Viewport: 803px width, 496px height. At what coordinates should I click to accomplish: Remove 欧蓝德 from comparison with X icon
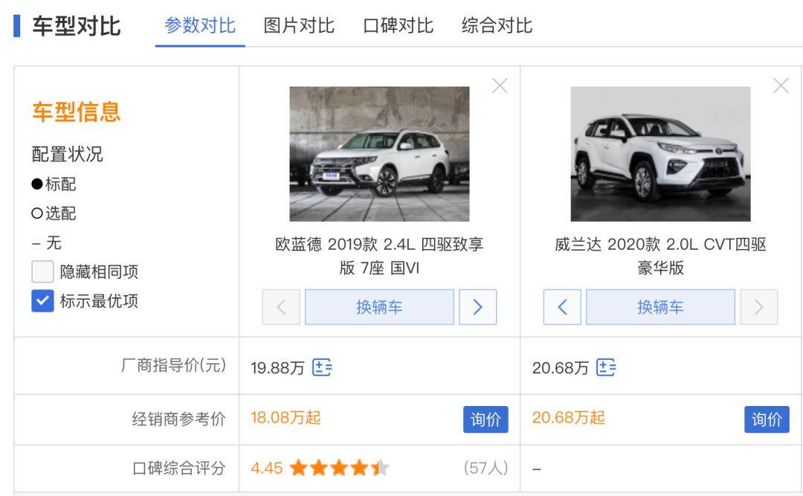coord(500,86)
